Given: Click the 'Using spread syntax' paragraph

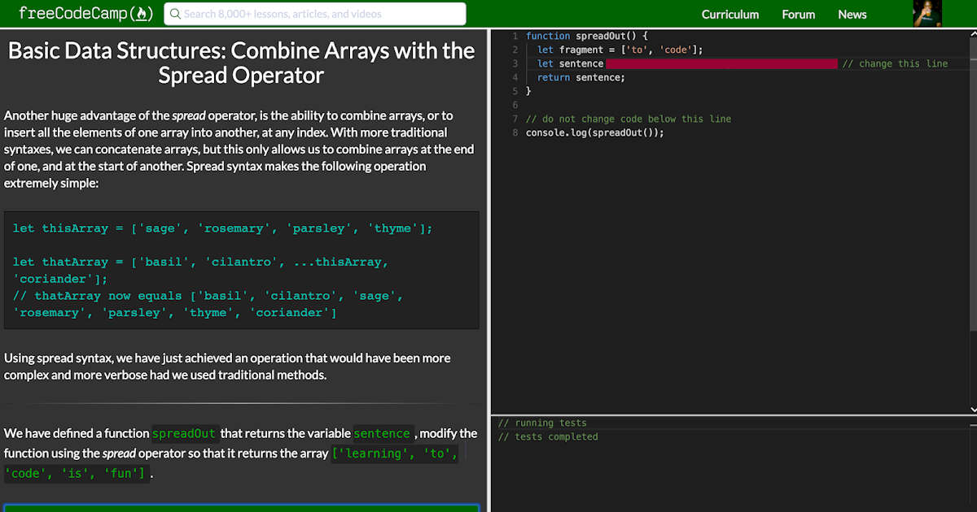Looking at the screenshot, I should pos(227,367).
